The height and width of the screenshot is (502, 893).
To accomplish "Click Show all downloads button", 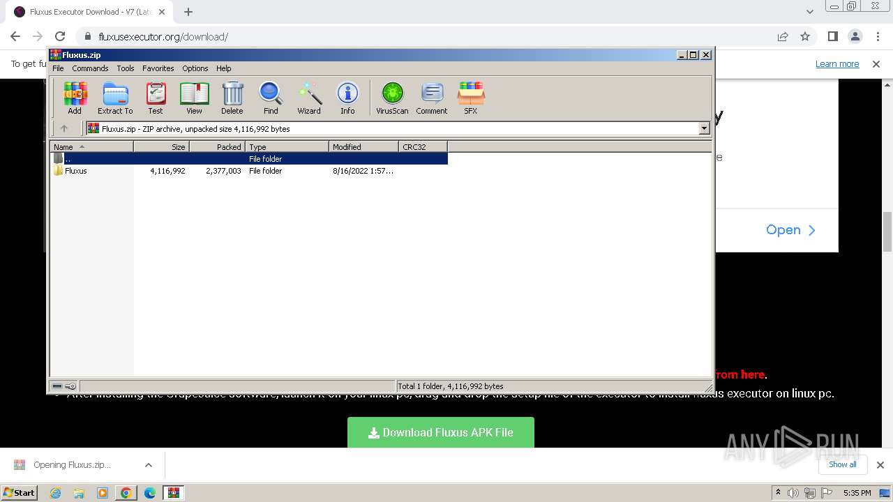I will 842,464.
